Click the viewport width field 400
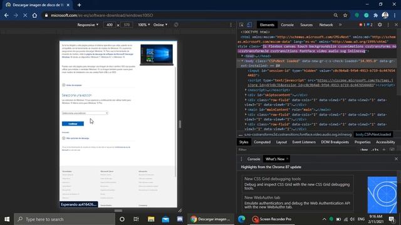Viewport: 401px width, 225px height. click(x=110, y=25)
